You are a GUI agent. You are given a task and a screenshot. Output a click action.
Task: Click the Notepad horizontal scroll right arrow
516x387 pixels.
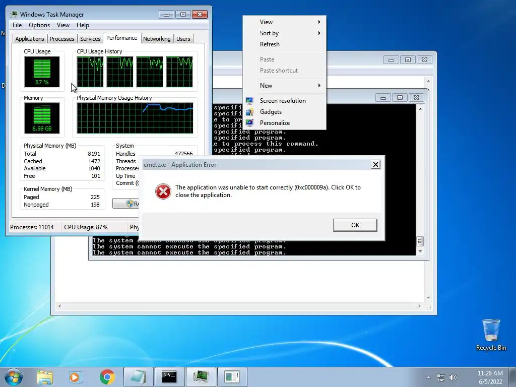[419, 306]
